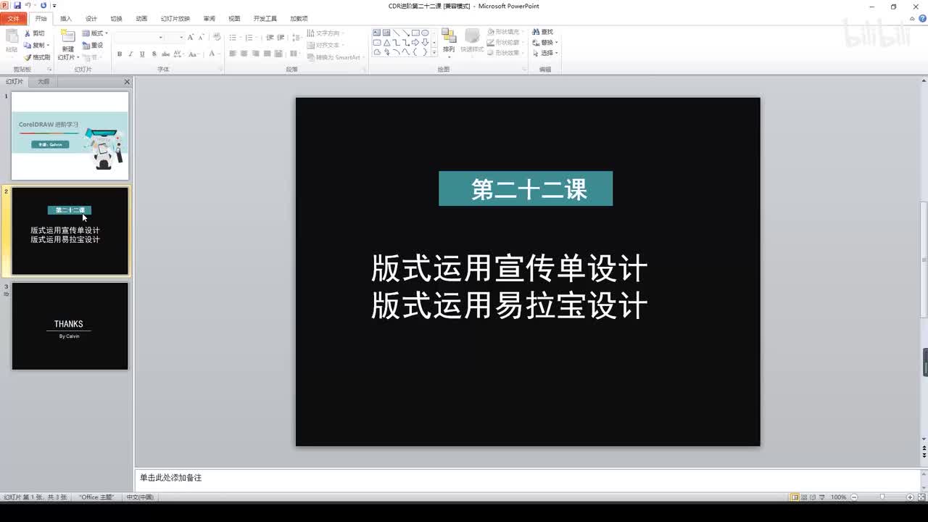
Task: Choose the right block arrow shape
Action: click(x=415, y=42)
